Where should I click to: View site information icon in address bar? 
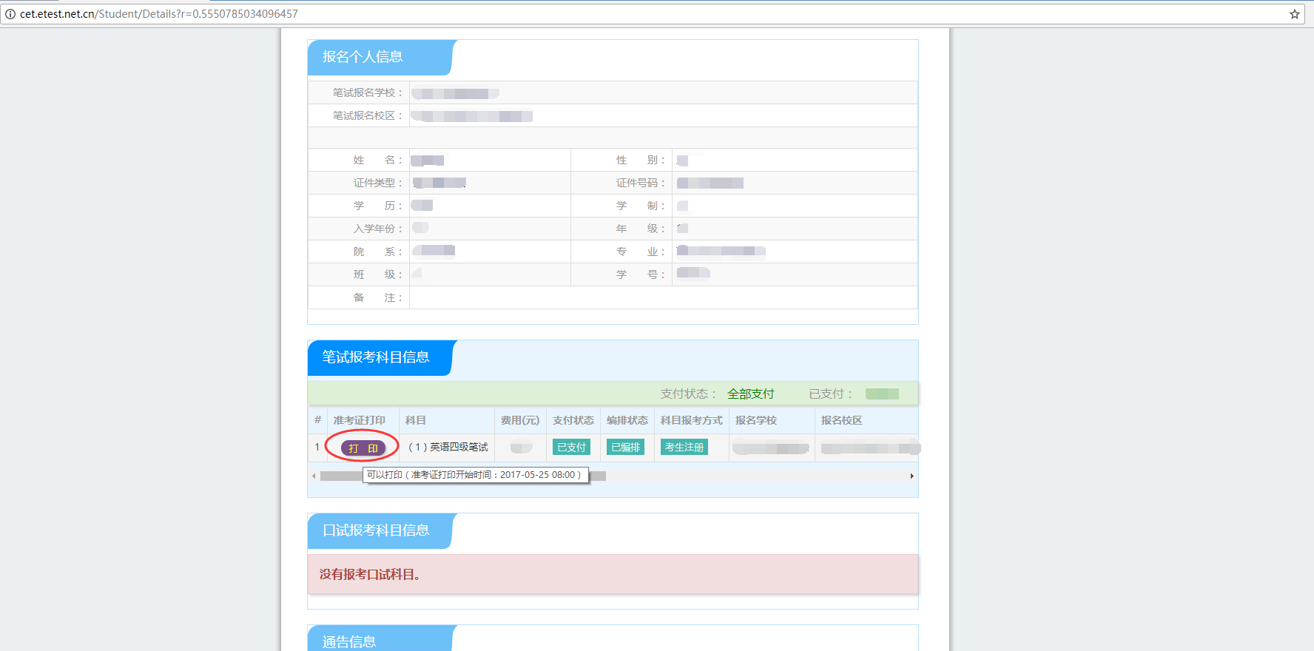pyautogui.click(x=10, y=14)
